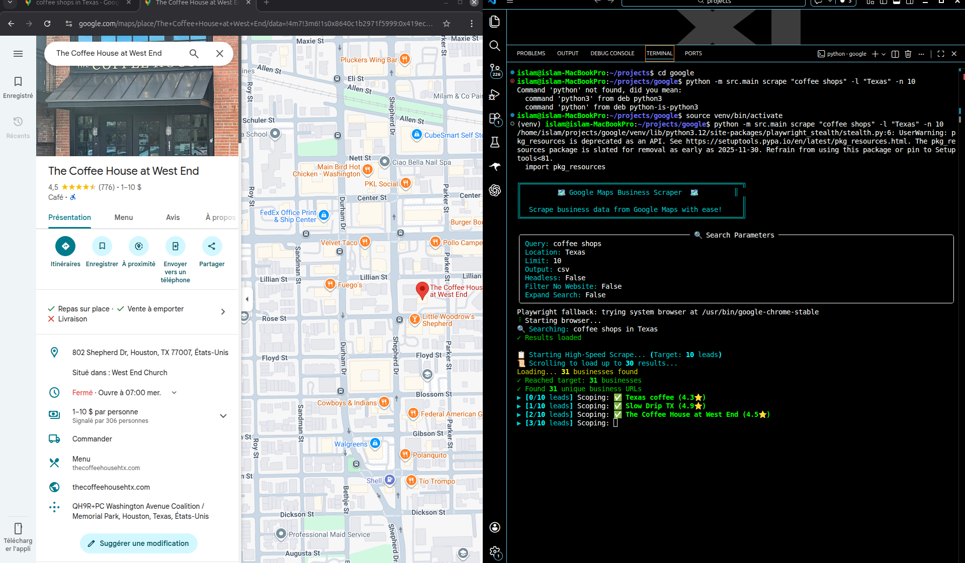Click inside the Maps search field

tap(116, 53)
